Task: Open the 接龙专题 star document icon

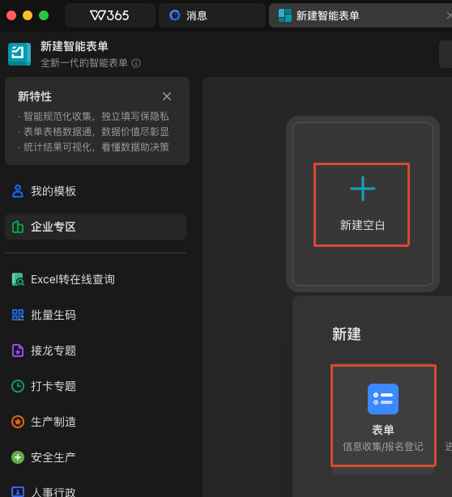Action: tap(18, 350)
